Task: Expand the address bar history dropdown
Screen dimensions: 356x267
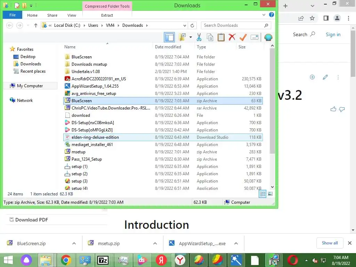Action: pos(185,25)
